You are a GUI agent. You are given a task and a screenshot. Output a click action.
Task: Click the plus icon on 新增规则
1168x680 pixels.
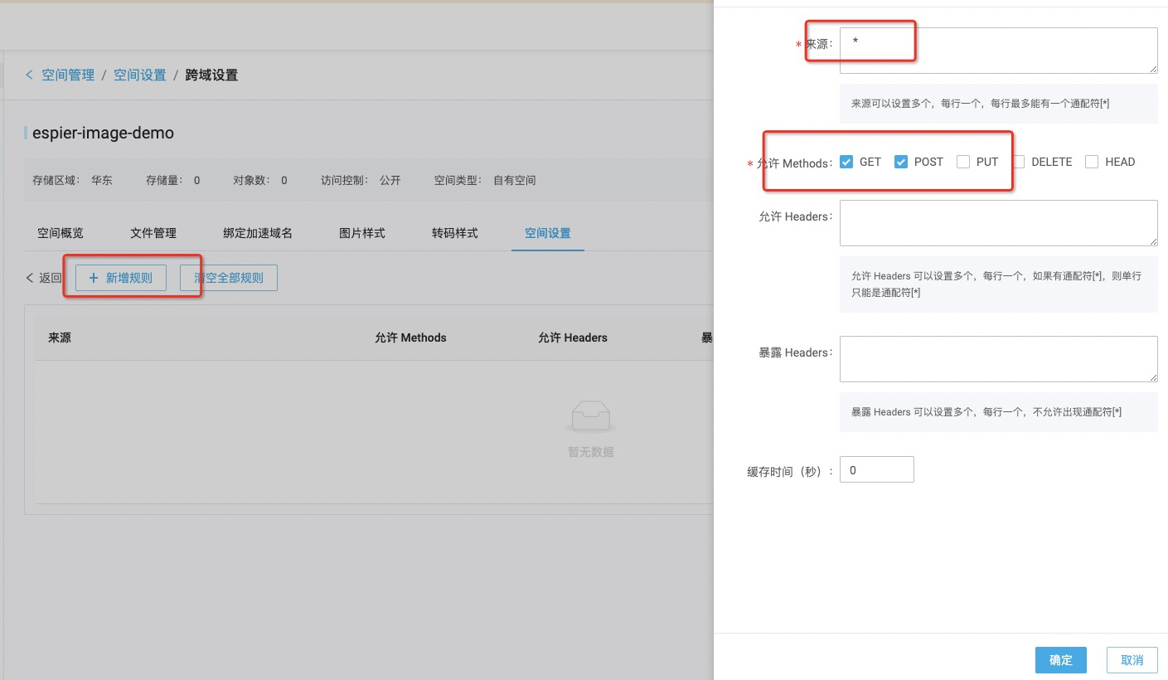94,279
